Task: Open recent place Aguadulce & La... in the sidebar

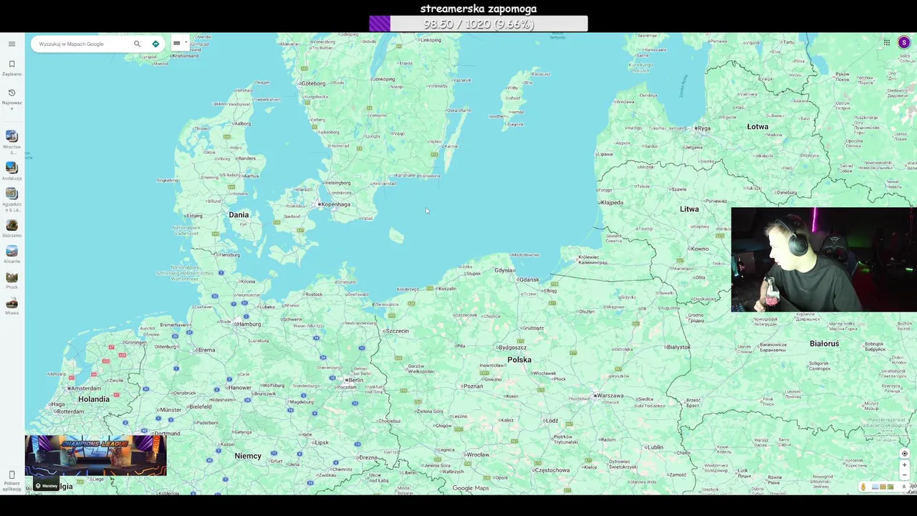Action: (x=11, y=200)
